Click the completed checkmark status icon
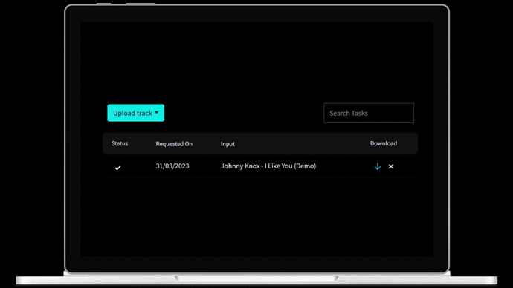This screenshot has width=513, height=288. click(117, 168)
